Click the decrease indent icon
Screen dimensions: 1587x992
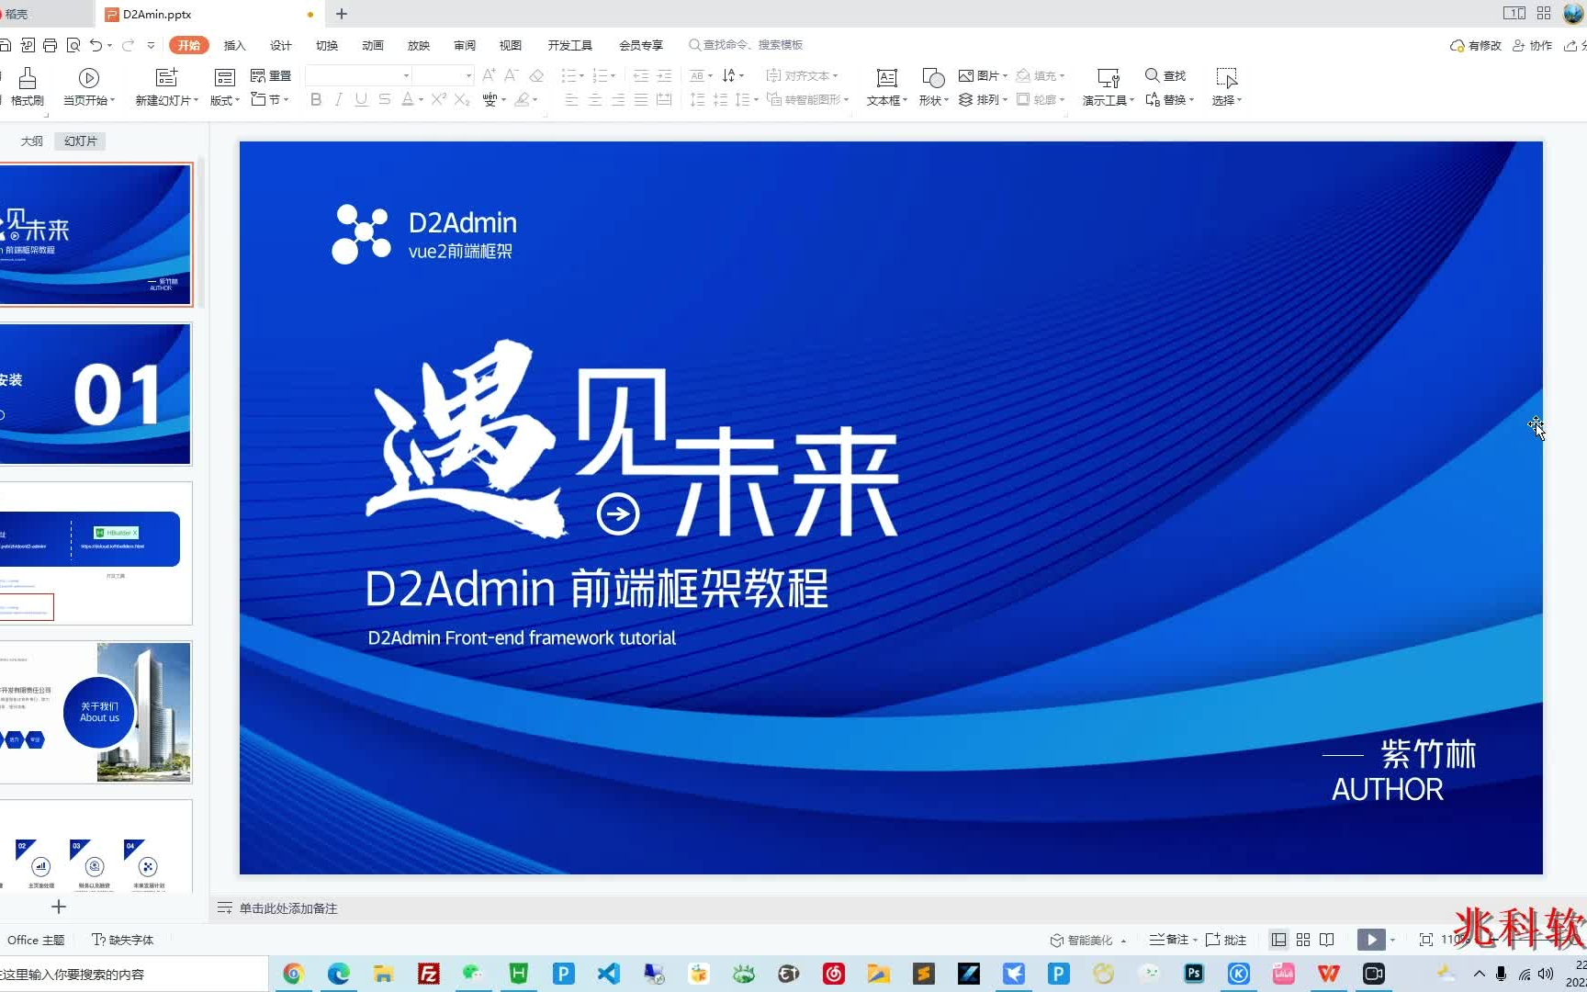(641, 75)
